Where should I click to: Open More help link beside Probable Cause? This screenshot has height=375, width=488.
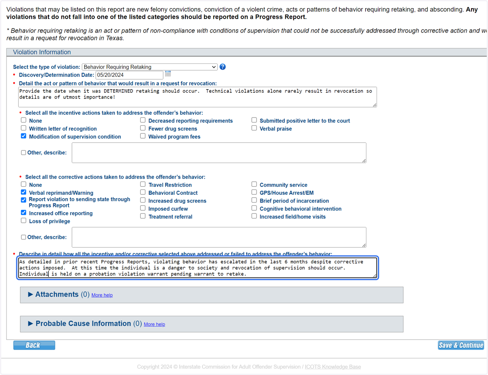[x=155, y=325]
